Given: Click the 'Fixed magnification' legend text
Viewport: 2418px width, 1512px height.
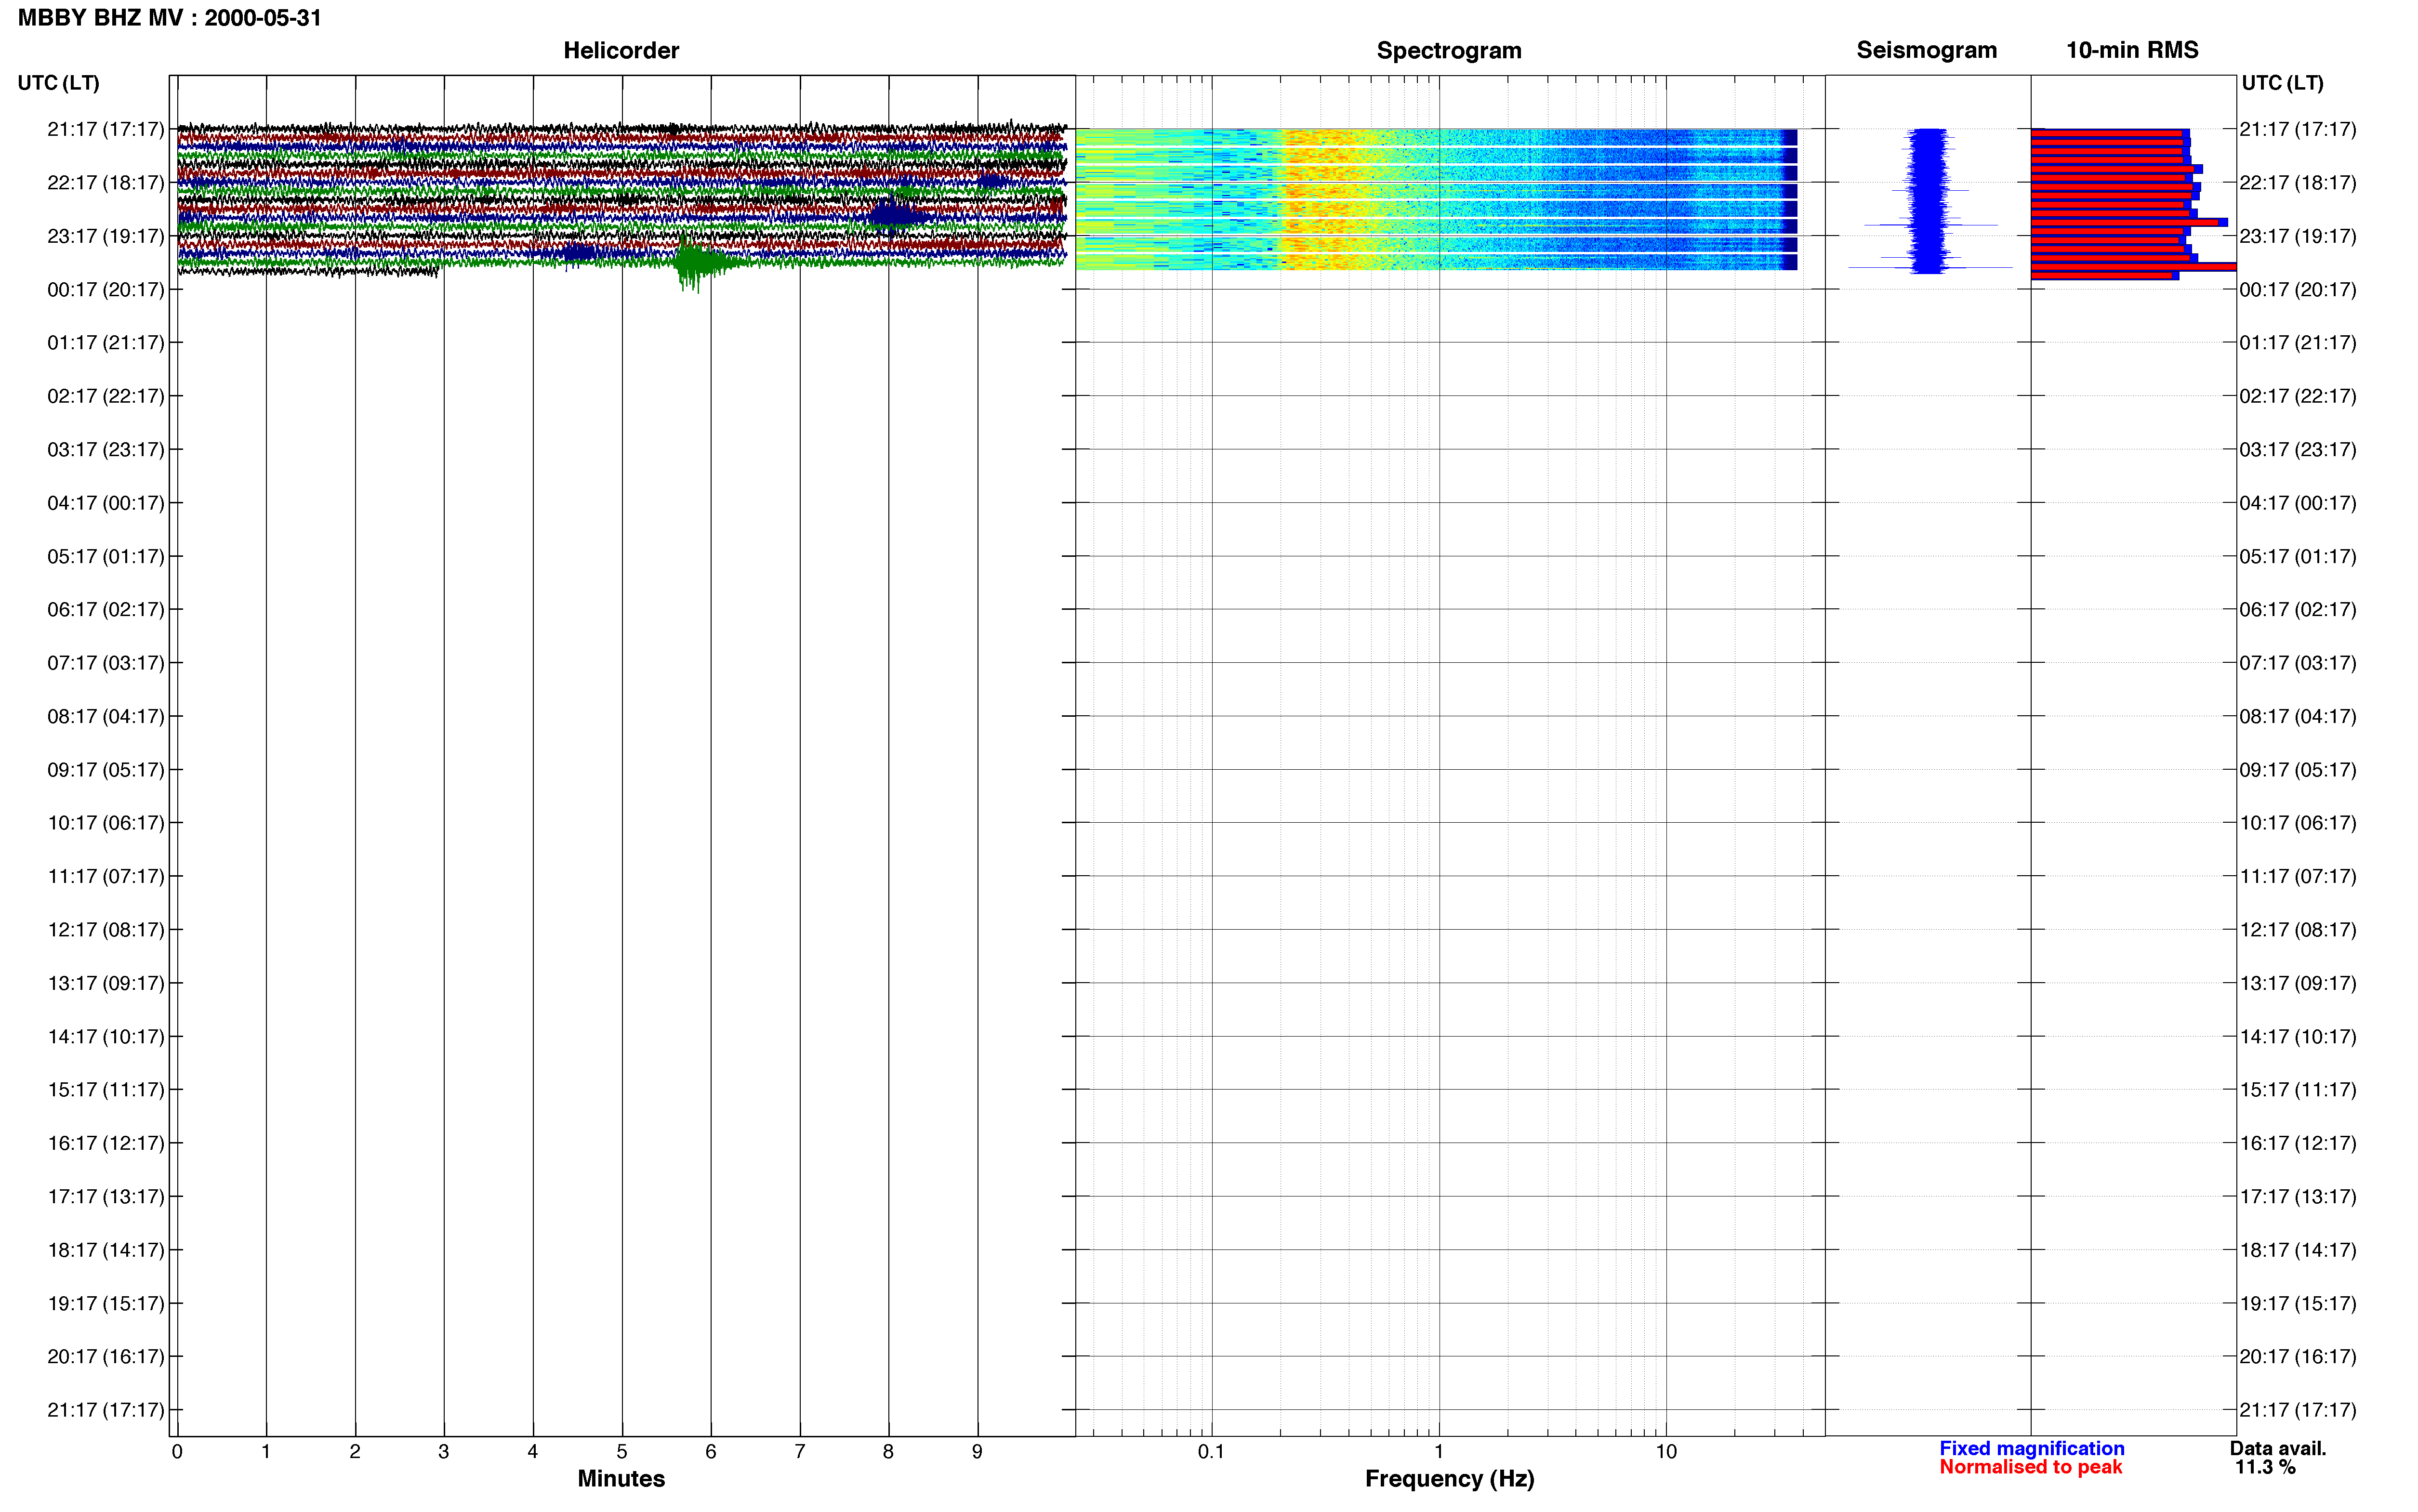Looking at the screenshot, I should (2031, 1448).
